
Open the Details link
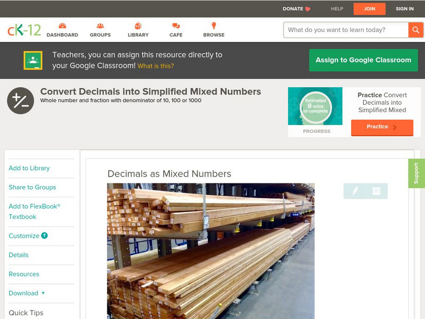tap(19, 255)
